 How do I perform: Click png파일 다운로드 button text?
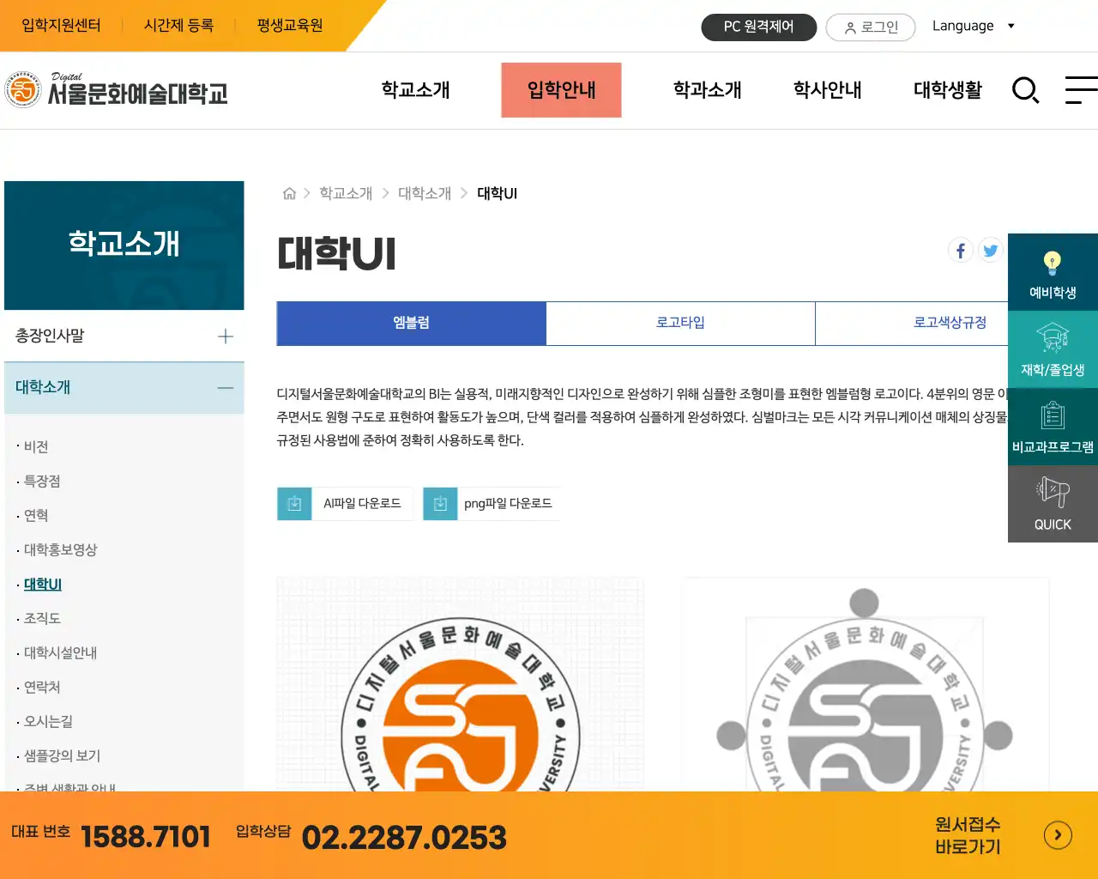(x=508, y=504)
